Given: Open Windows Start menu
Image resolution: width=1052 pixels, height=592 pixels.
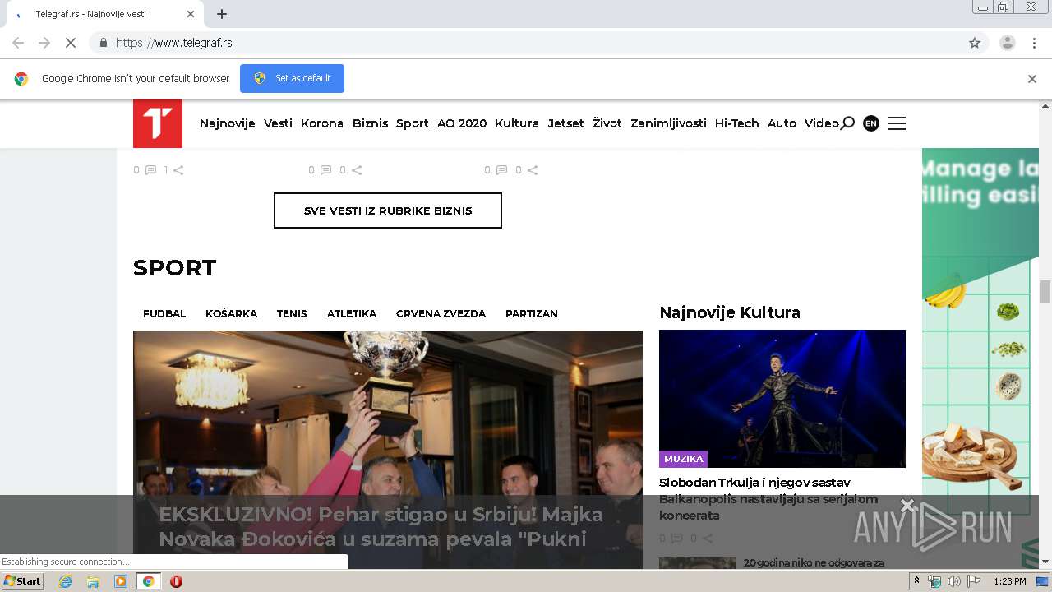Looking at the screenshot, I should click(23, 581).
